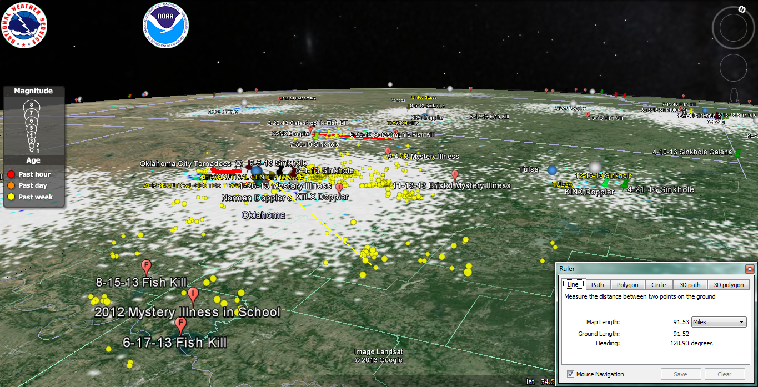
Task: Click the green 4-21-13 Sinkhole pushpin
Action: tap(625, 183)
